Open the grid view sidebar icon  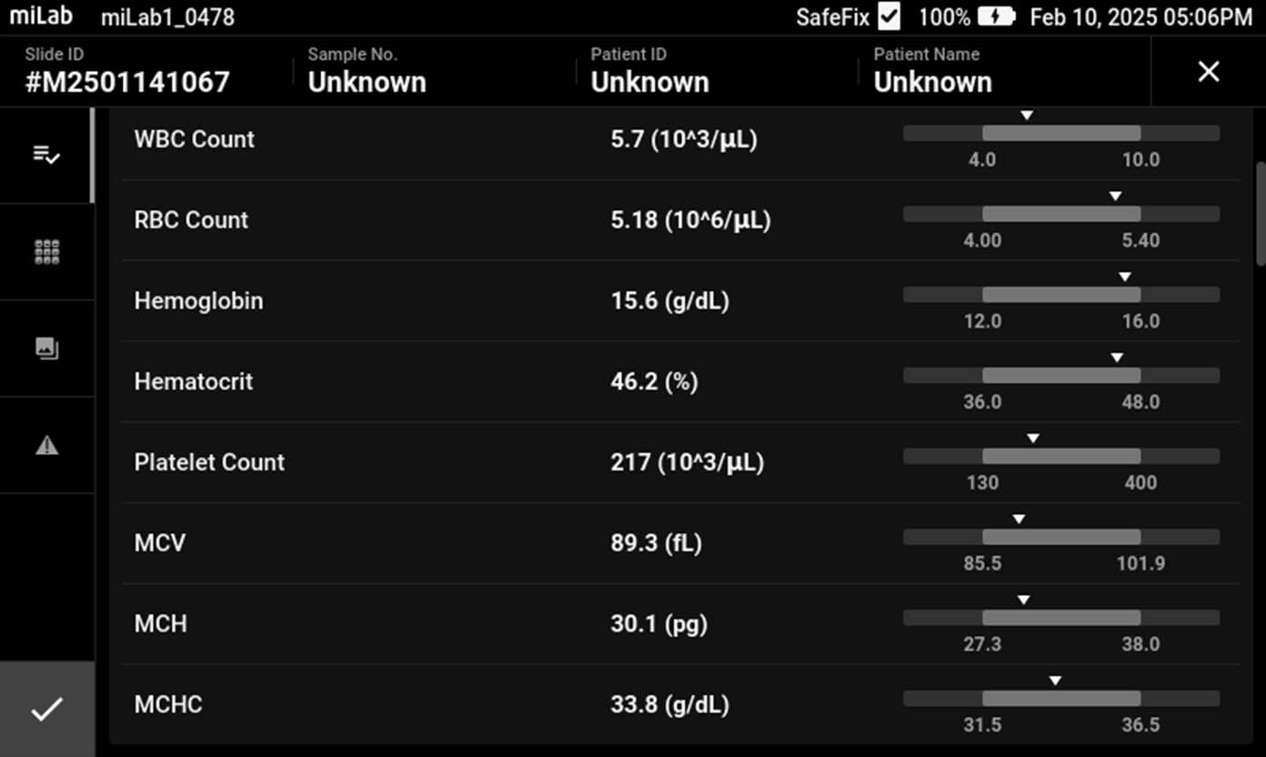pos(46,252)
